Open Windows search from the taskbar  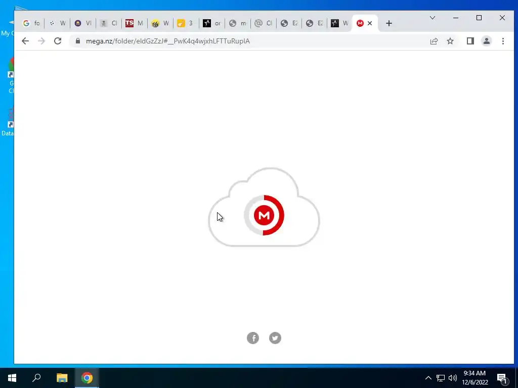(x=36, y=378)
